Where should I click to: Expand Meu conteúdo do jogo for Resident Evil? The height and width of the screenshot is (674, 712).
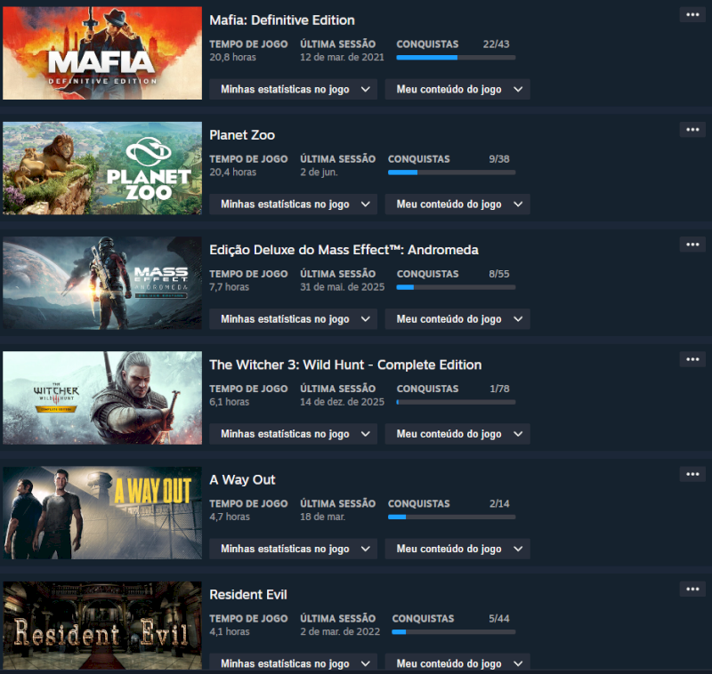pyautogui.click(x=457, y=662)
